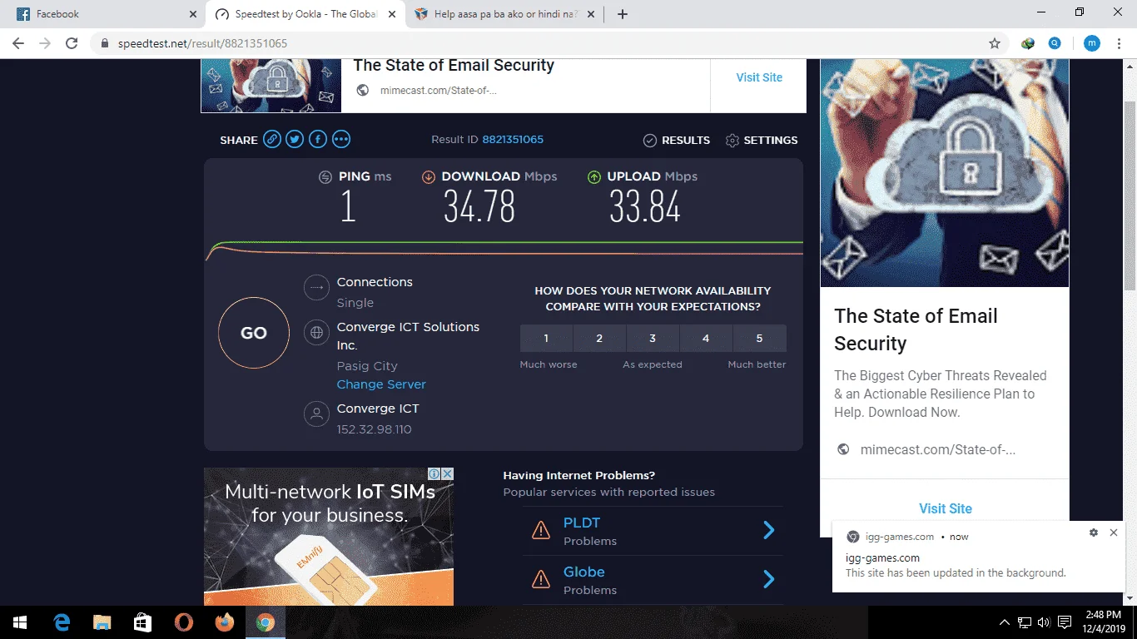View site information via the padlock icon
1137x639 pixels.
105,43
